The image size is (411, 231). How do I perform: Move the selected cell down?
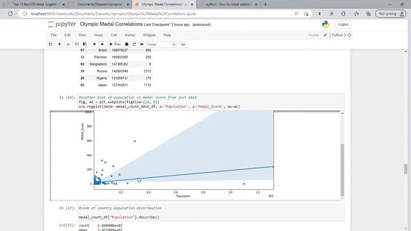point(102,44)
